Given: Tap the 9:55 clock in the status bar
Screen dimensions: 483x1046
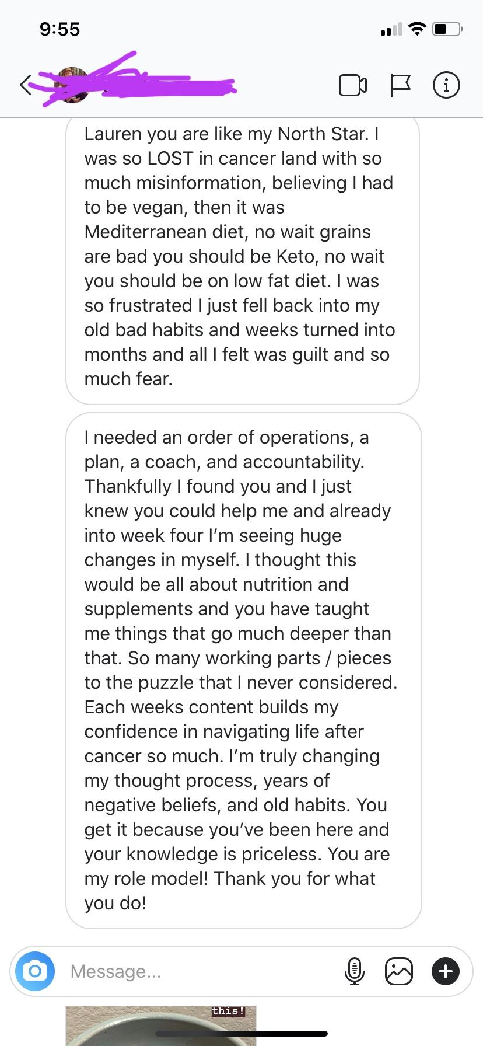Looking at the screenshot, I should (60, 29).
